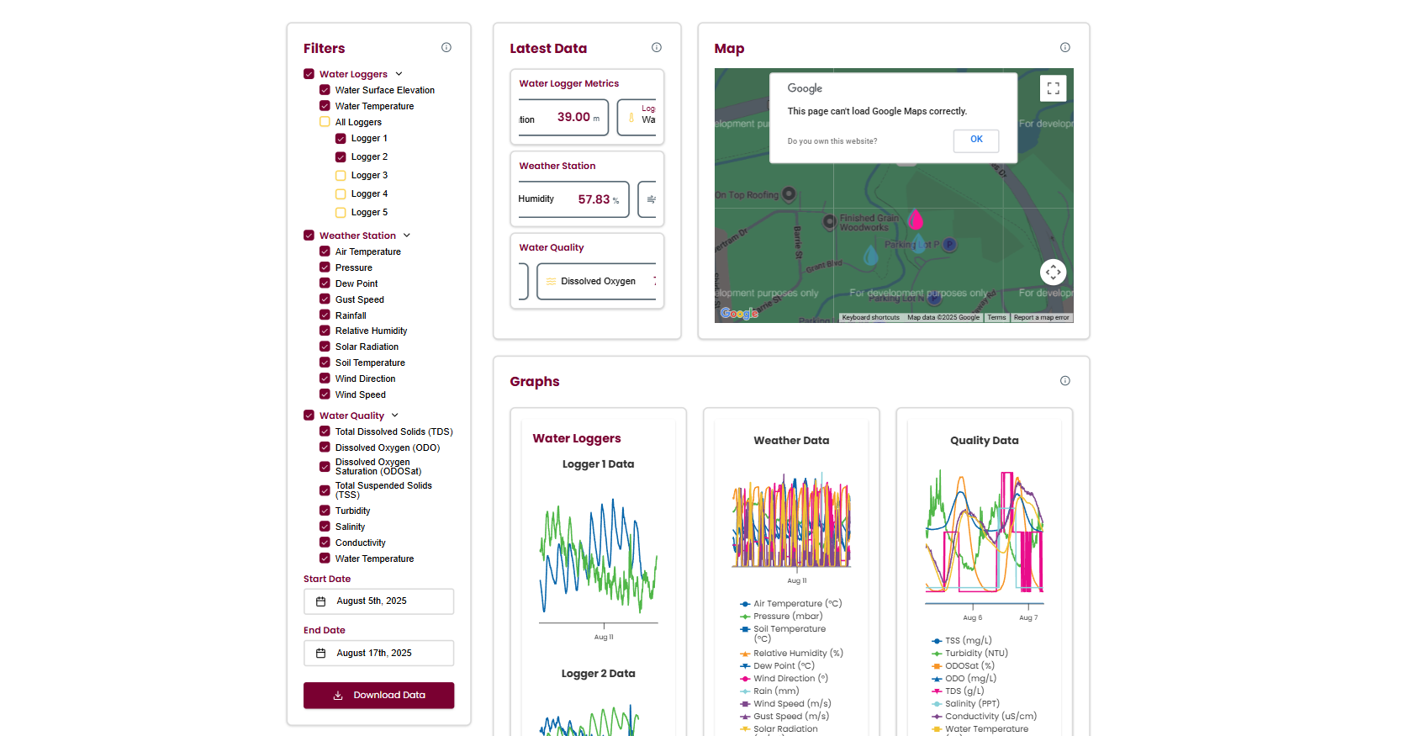Uncheck the Rainfall filter
This screenshot has width=1405, height=736.
tap(325, 315)
